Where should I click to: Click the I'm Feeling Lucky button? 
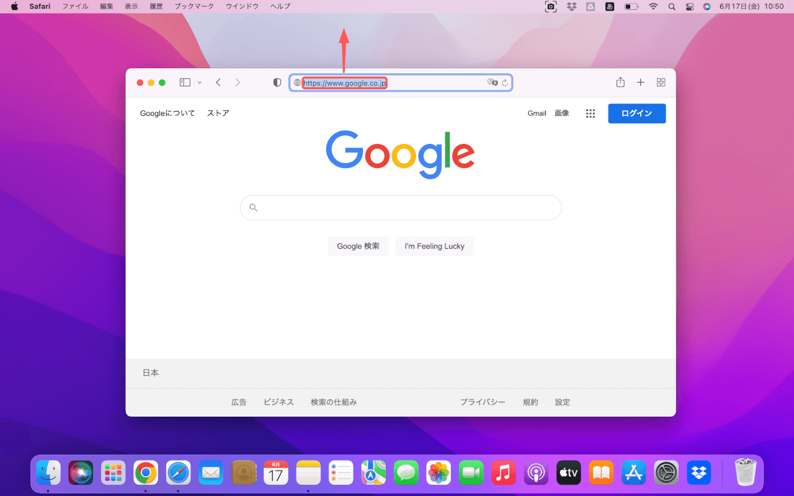pyautogui.click(x=435, y=246)
